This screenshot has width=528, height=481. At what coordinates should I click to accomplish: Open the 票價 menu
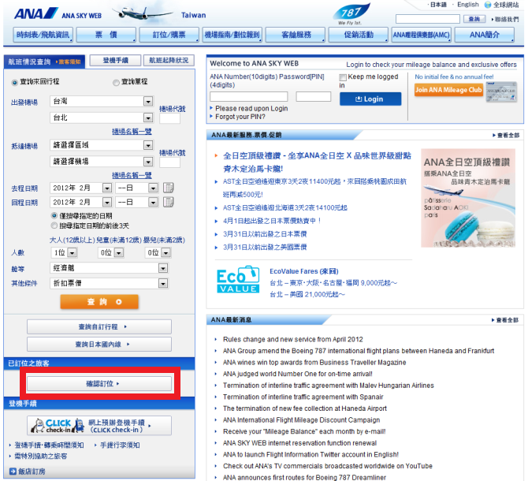pos(106,35)
